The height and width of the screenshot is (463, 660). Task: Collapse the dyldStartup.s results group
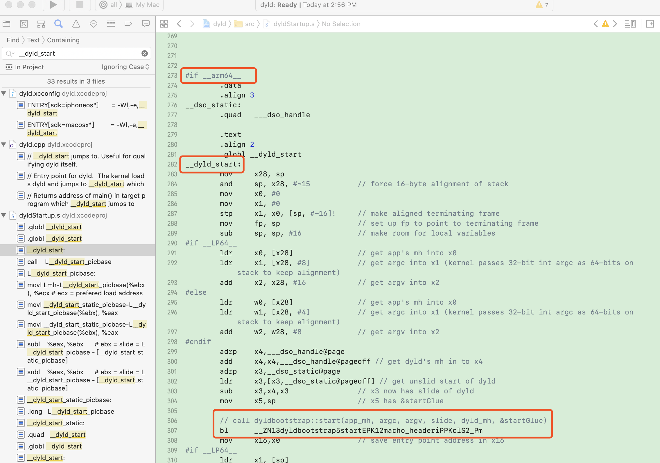pos(4,215)
